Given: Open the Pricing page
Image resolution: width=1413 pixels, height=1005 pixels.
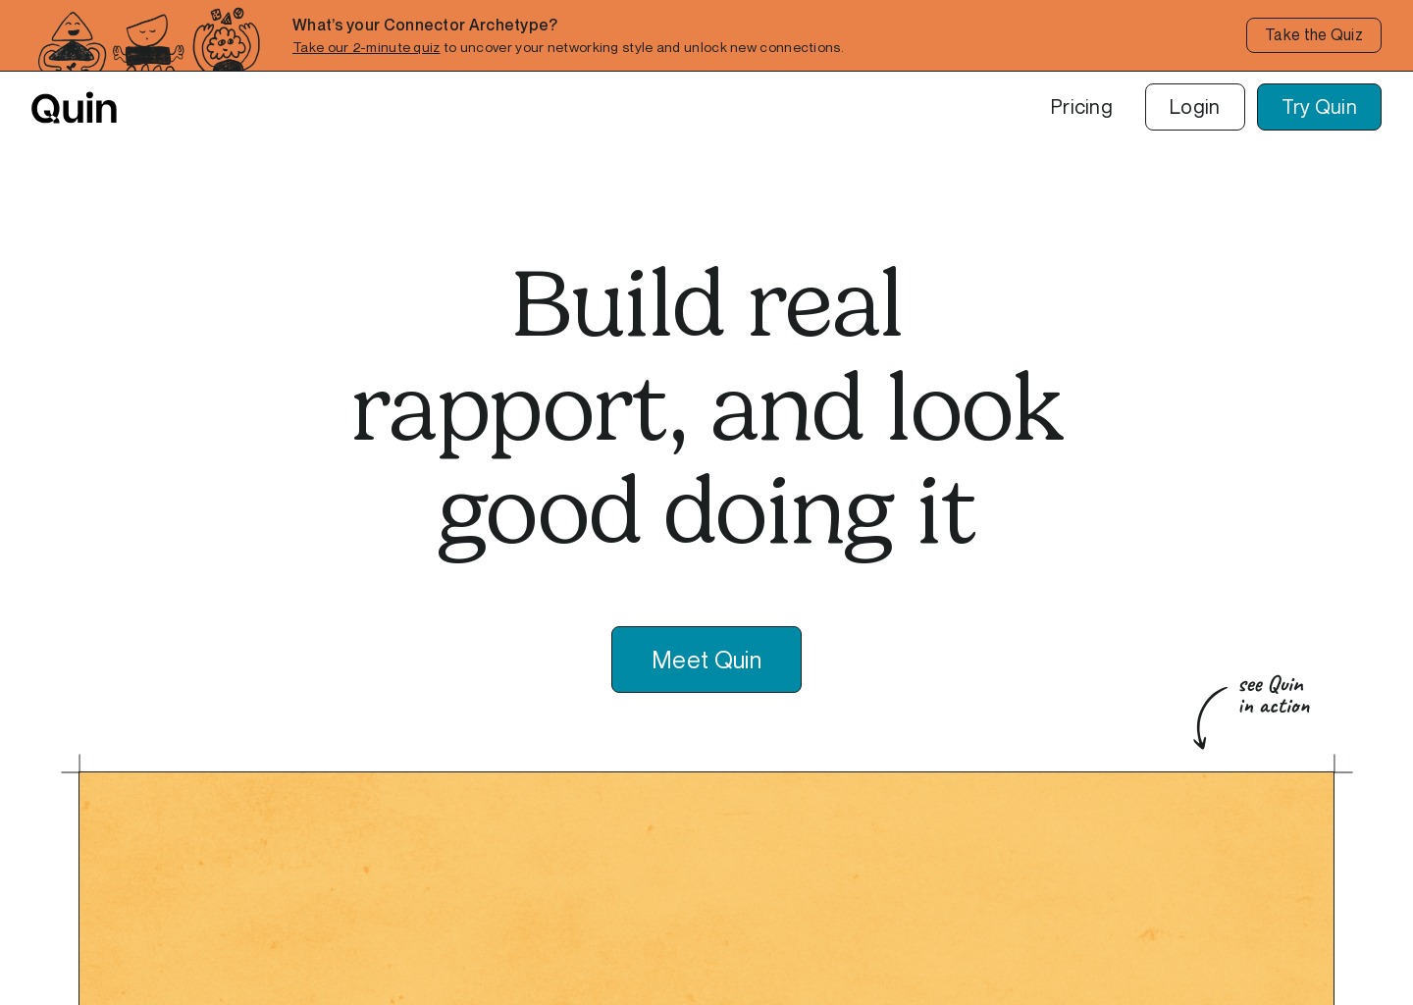Looking at the screenshot, I should coord(1081,107).
